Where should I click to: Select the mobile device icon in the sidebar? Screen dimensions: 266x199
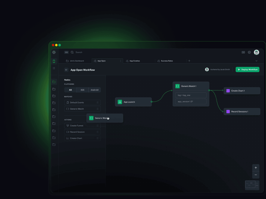[x=54, y=61]
